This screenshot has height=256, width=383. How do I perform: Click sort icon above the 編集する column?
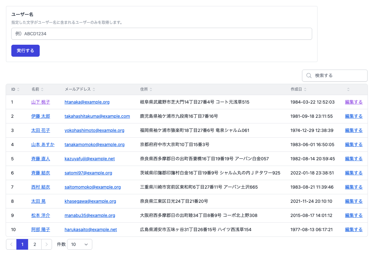coord(348,89)
